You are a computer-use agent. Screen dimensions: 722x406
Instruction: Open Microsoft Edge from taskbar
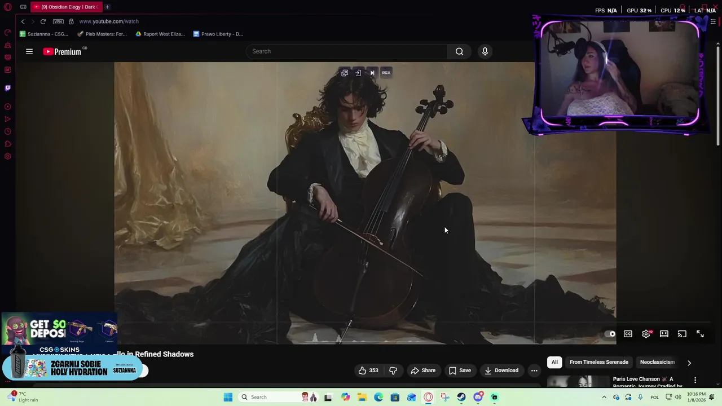coord(378,397)
